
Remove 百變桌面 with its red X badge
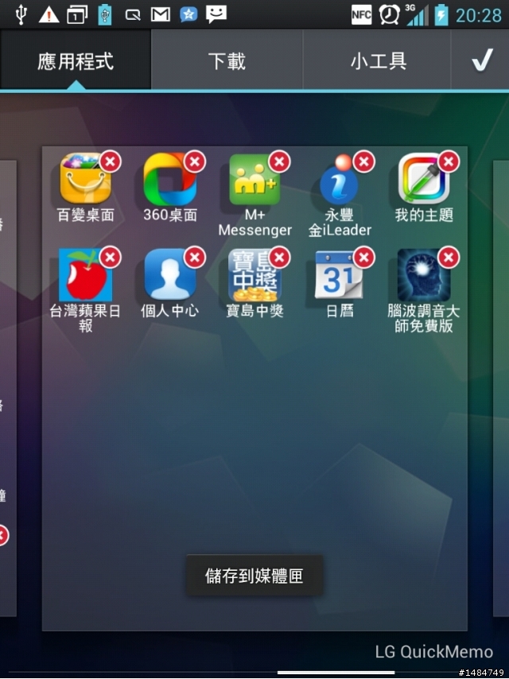(111, 161)
